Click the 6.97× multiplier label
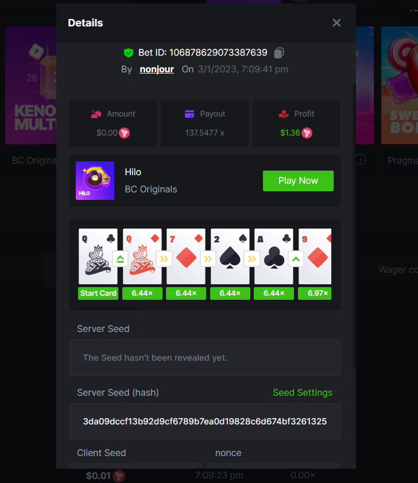The image size is (418, 483). point(315,293)
